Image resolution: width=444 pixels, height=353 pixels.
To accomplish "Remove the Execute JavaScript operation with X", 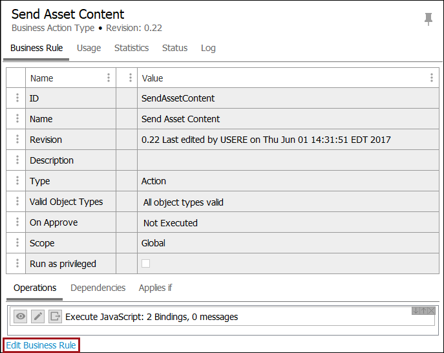I will (432, 311).
